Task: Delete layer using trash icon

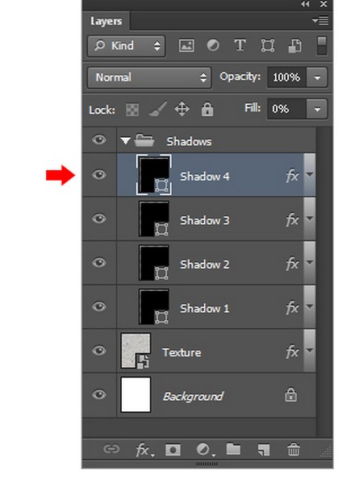Action: click(293, 449)
